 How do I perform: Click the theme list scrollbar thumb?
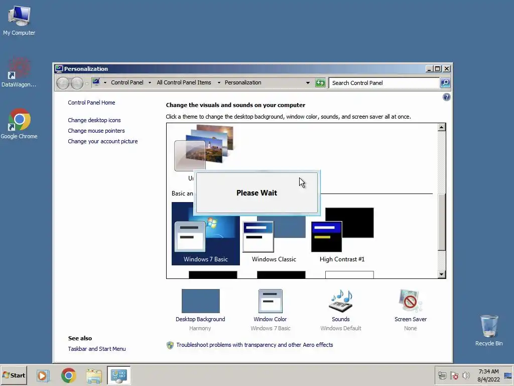coord(442,222)
